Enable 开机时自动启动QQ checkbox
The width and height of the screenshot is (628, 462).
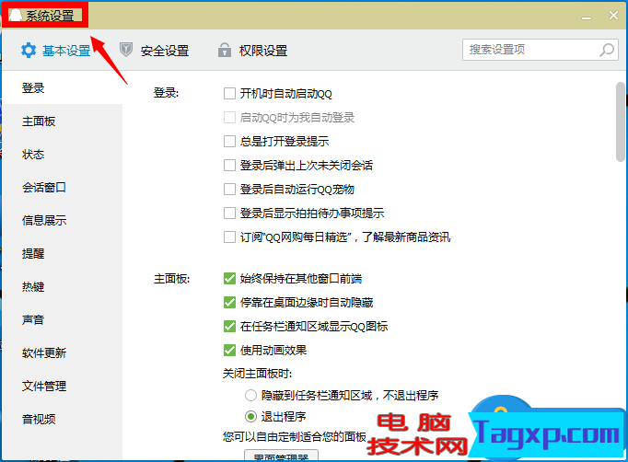pyautogui.click(x=229, y=94)
